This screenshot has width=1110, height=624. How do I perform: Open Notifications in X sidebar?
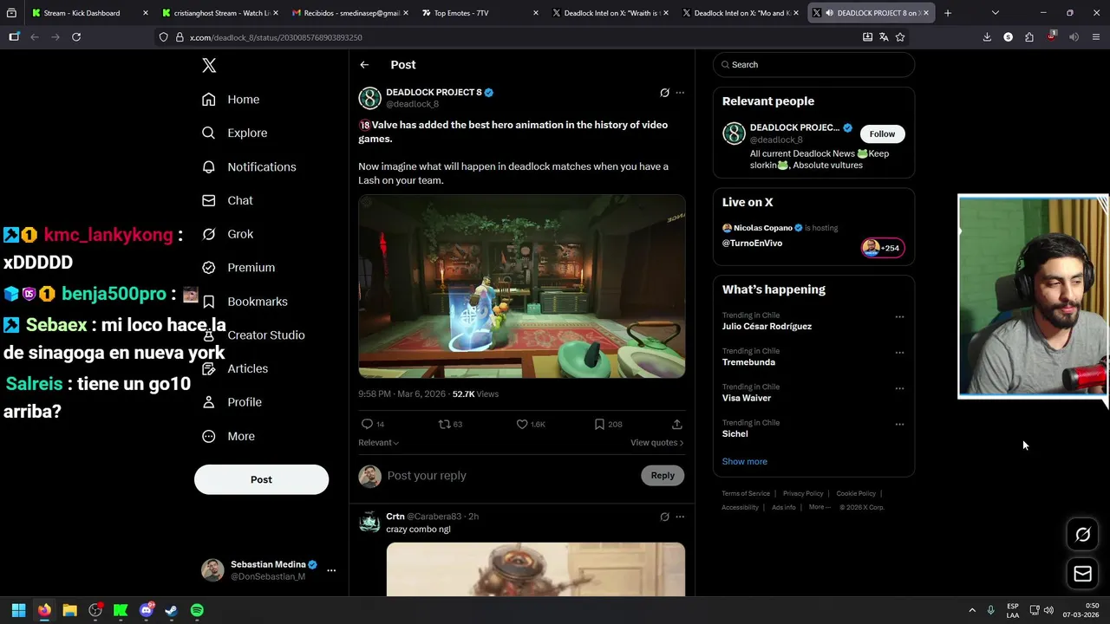pos(249,166)
